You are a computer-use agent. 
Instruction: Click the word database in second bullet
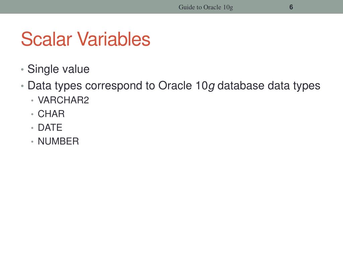[x=241, y=85]
